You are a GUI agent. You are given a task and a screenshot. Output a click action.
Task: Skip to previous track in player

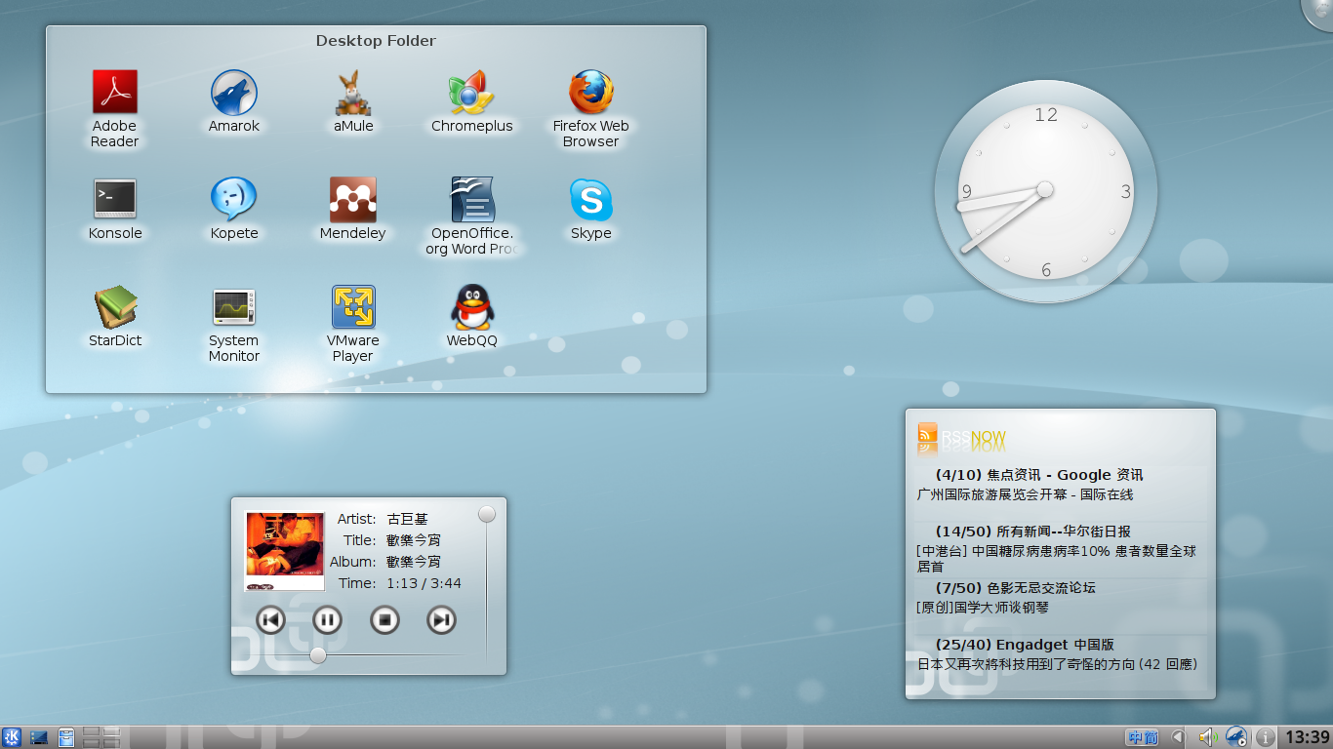pos(270,619)
